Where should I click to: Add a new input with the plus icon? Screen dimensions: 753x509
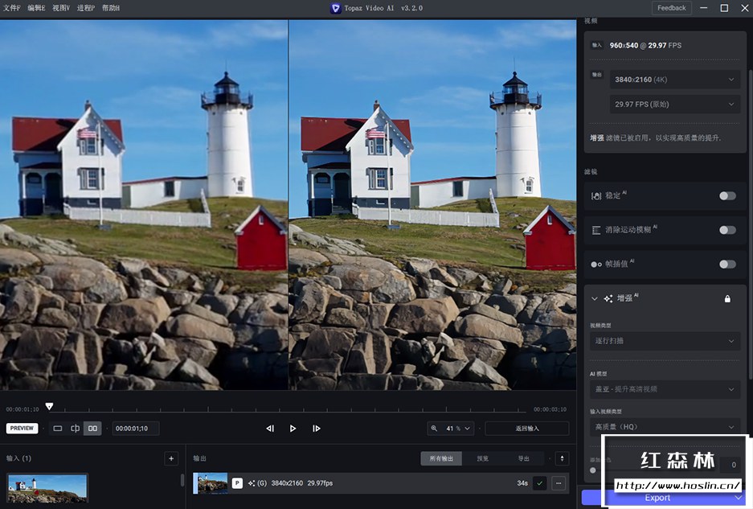click(x=170, y=458)
